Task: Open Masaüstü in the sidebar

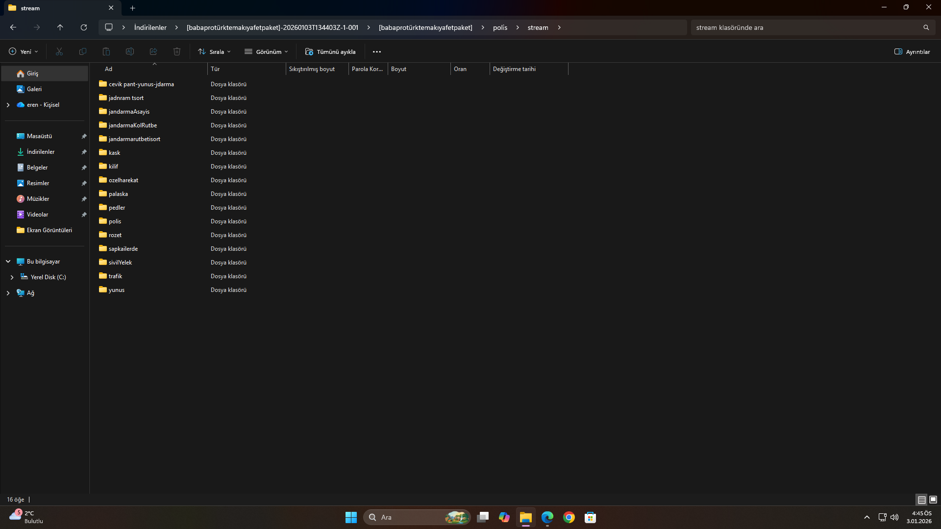Action: (45, 136)
